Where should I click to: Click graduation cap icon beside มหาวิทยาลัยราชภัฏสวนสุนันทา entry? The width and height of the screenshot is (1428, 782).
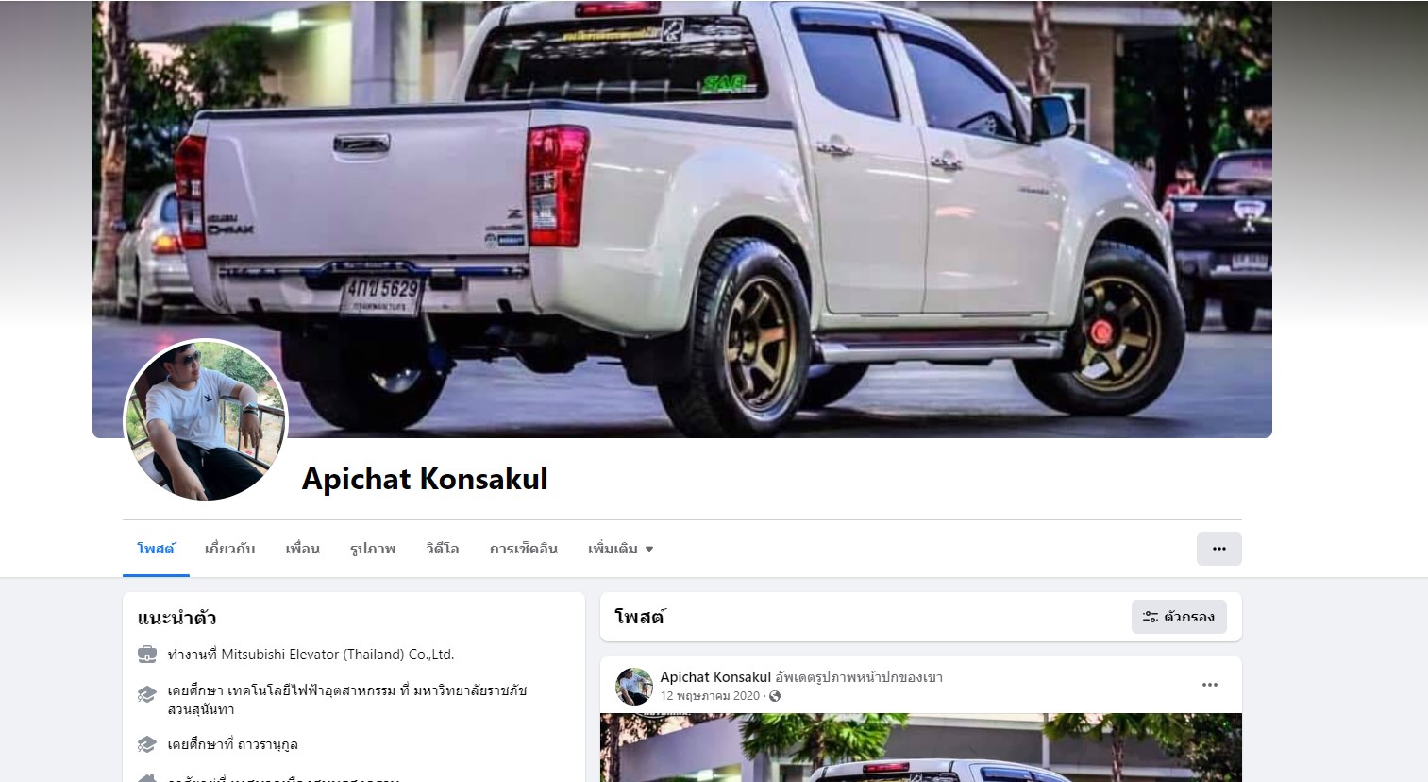pos(146,694)
